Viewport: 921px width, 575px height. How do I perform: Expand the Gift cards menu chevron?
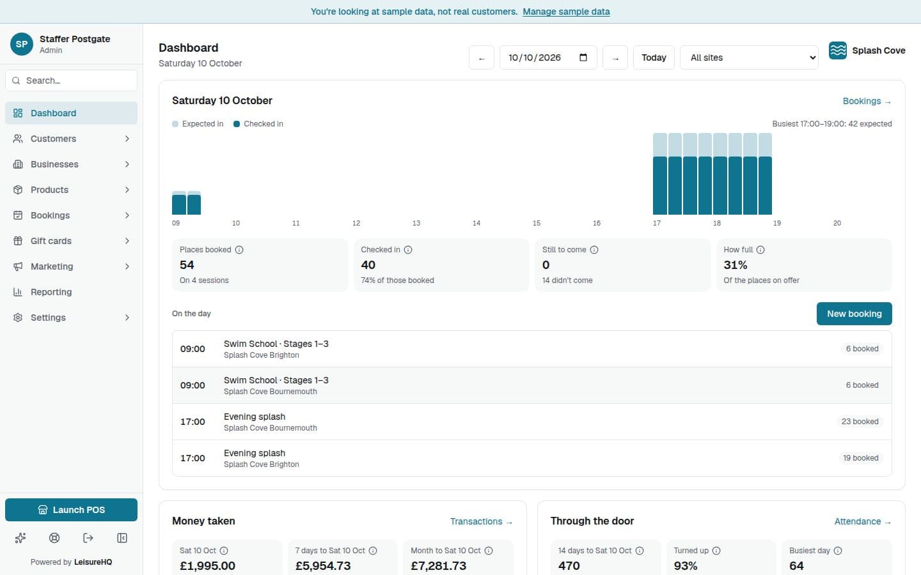pyautogui.click(x=127, y=241)
